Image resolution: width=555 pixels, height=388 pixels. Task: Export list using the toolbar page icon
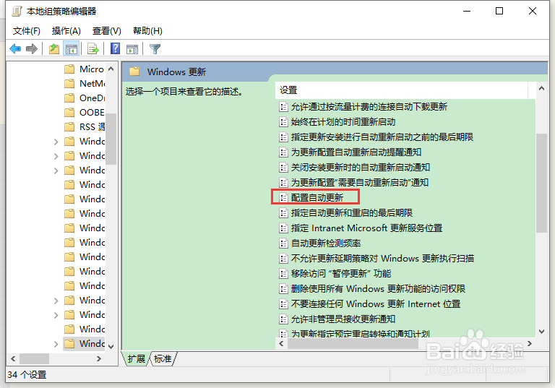[x=92, y=49]
